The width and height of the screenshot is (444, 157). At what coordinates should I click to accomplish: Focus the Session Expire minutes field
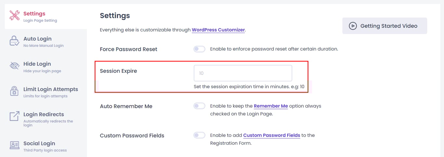243,73
